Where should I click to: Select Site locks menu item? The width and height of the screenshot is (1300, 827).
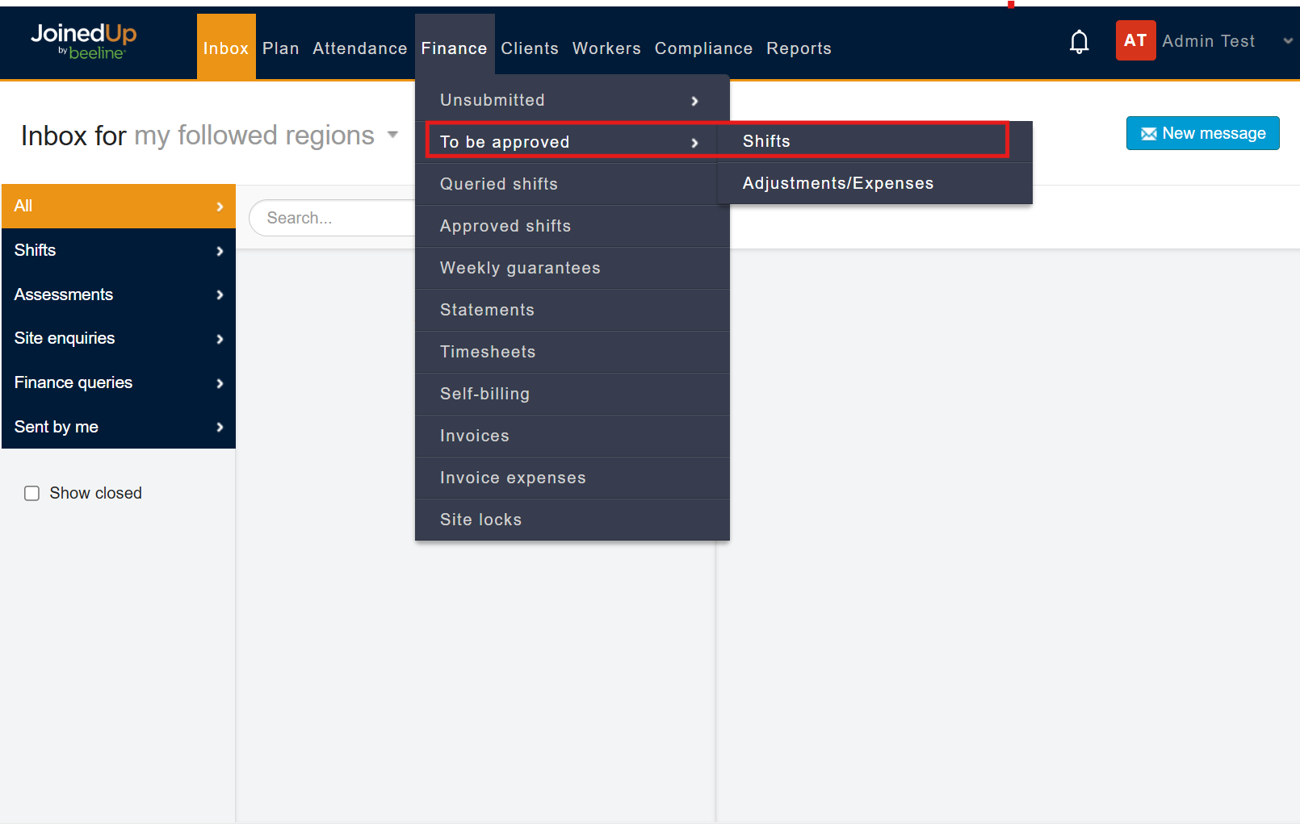click(572, 520)
